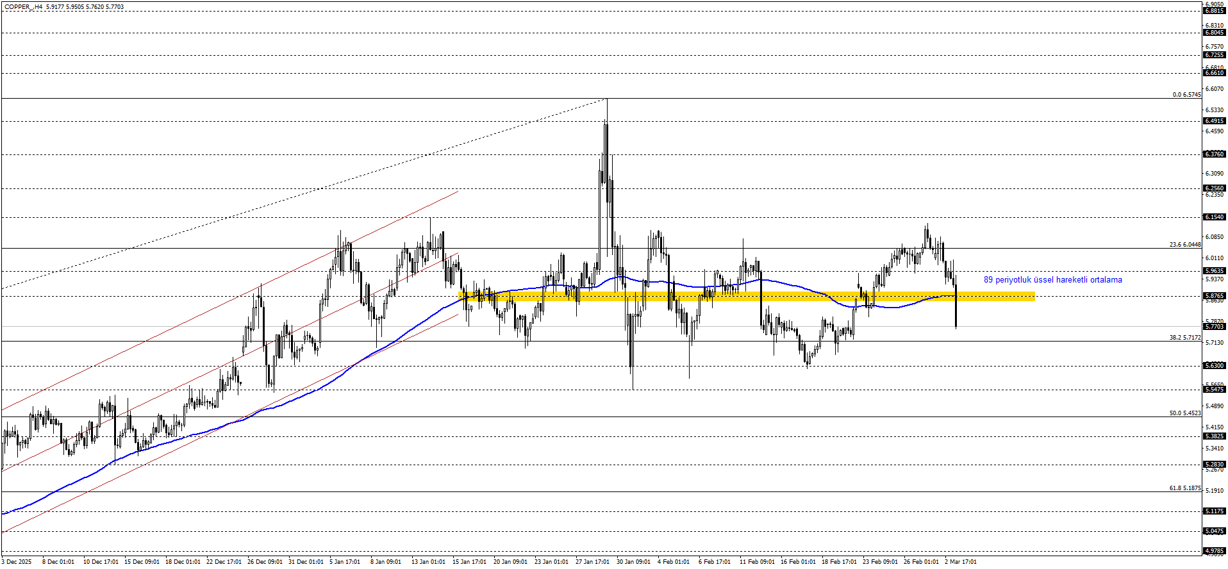Click the yellow highlighted support zone rectangle
Image resolution: width=1228 pixels, height=569 pixels.
point(747,296)
